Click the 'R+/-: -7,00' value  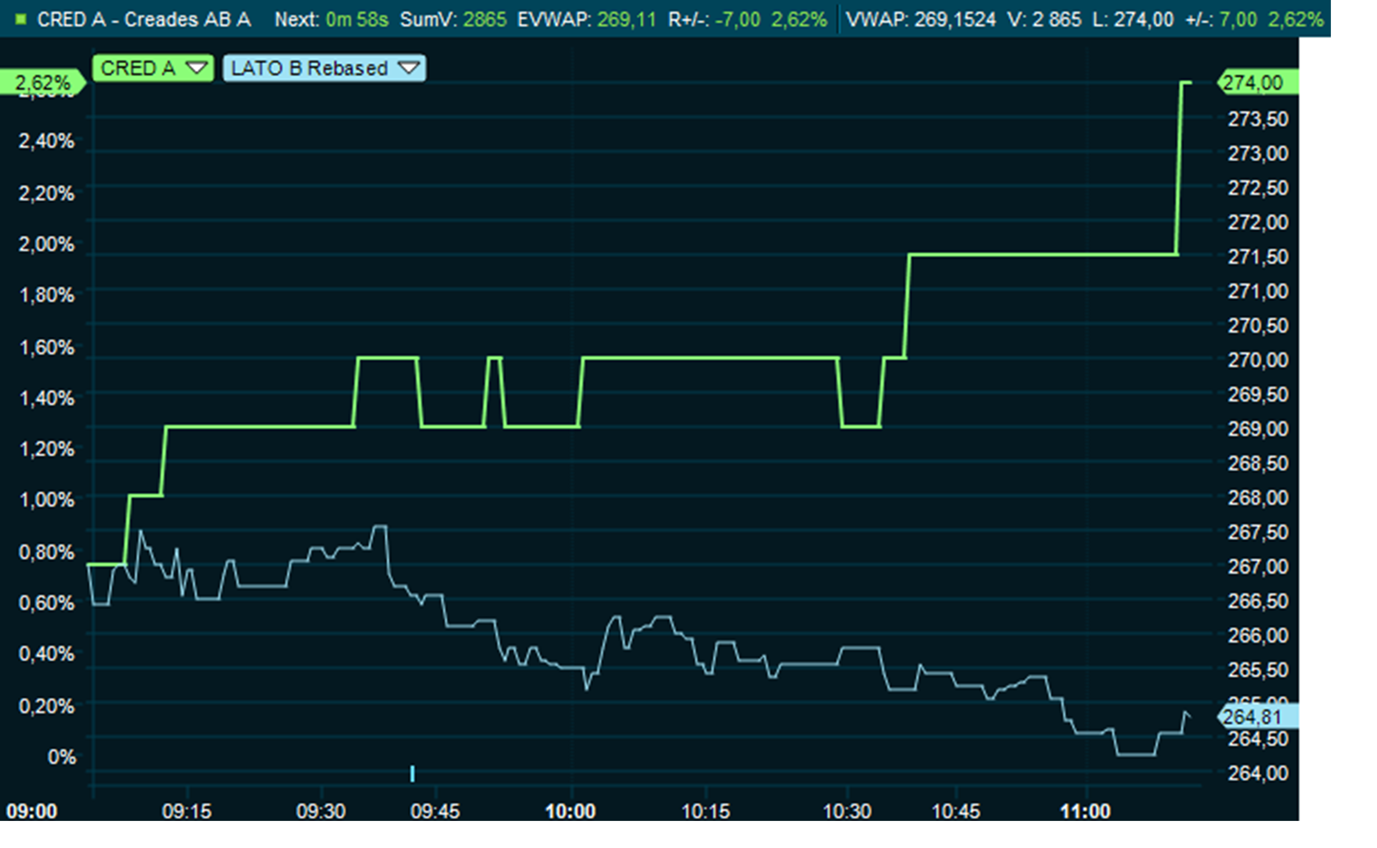point(714,20)
